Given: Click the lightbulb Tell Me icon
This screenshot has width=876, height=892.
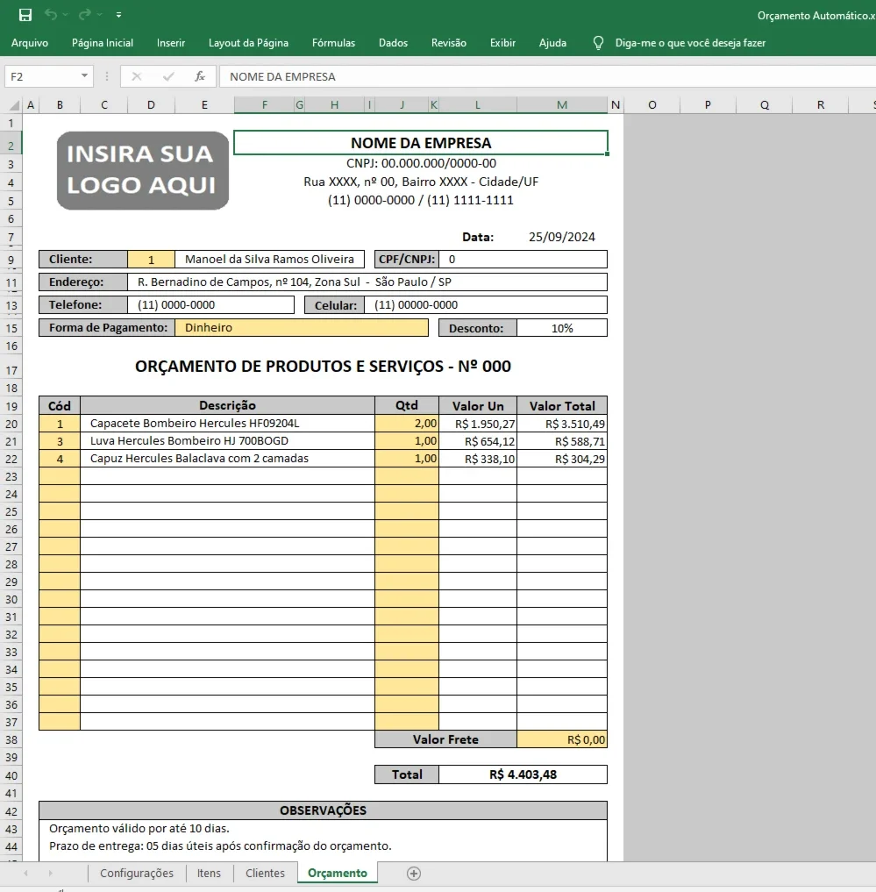Looking at the screenshot, I should coord(598,43).
